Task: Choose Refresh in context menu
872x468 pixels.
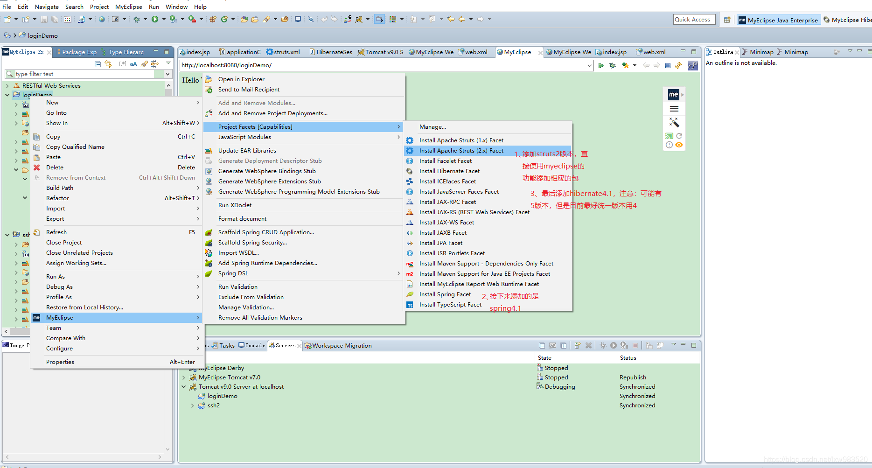Action: [117, 232]
